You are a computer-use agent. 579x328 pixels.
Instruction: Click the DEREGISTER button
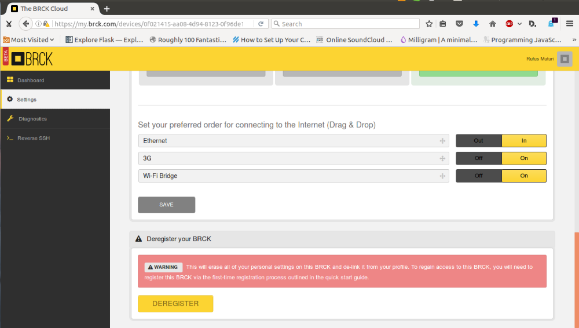(x=175, y=304)
